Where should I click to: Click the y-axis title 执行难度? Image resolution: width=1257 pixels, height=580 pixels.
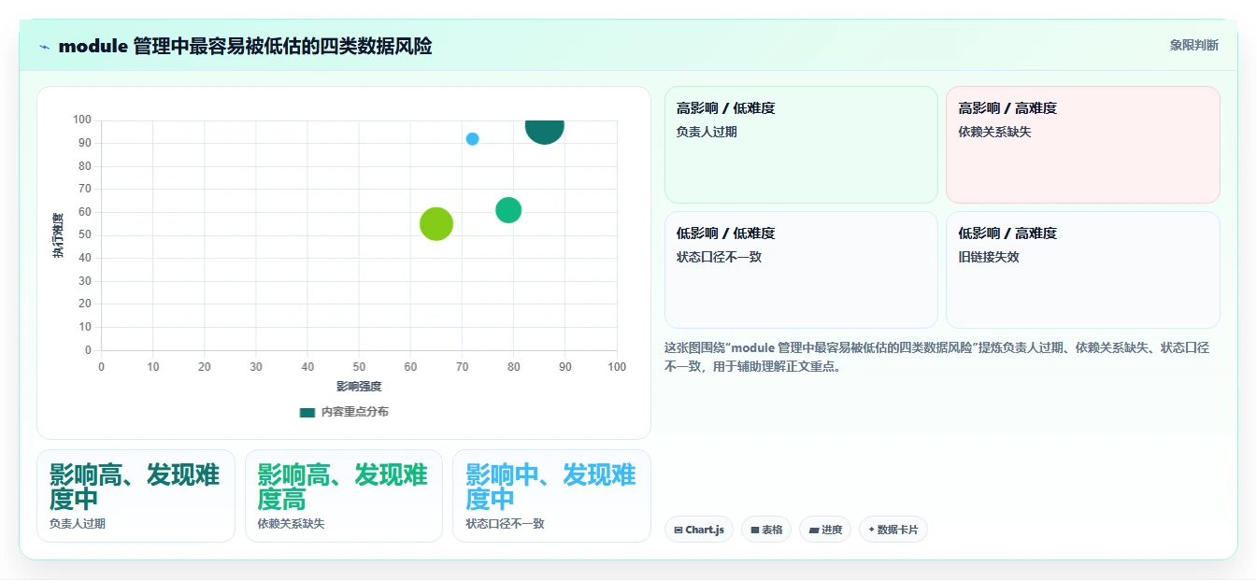click(x=58, y=235)
